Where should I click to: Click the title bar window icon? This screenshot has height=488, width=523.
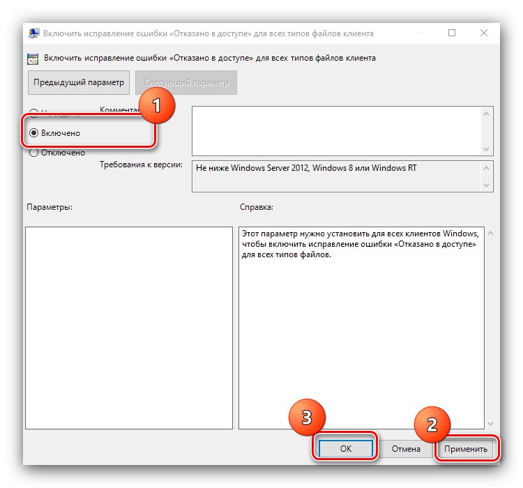33,33
